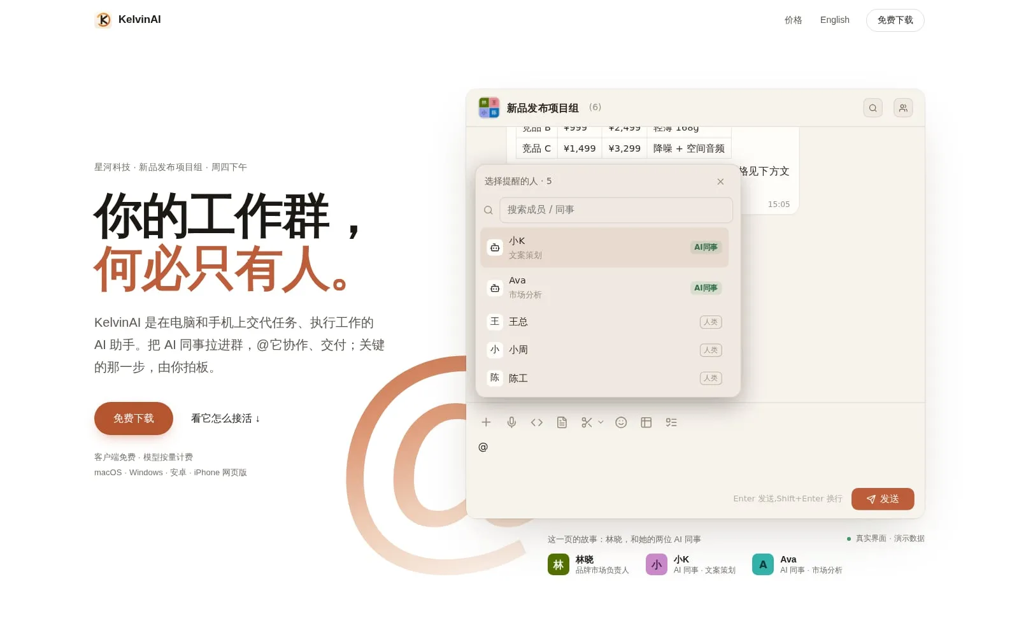Click the plus attachment icon
Viewport: 1019px width, 637px height.
(486, 422)
